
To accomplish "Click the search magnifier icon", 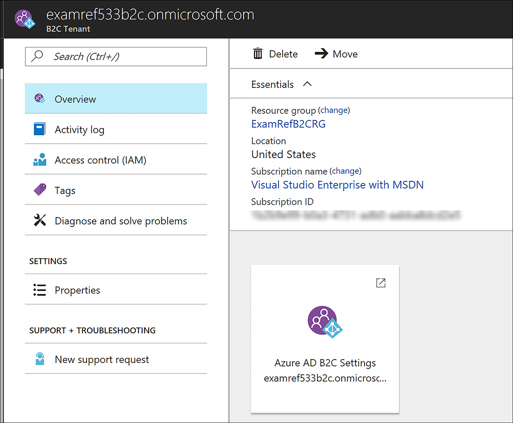I will point(37,56).
